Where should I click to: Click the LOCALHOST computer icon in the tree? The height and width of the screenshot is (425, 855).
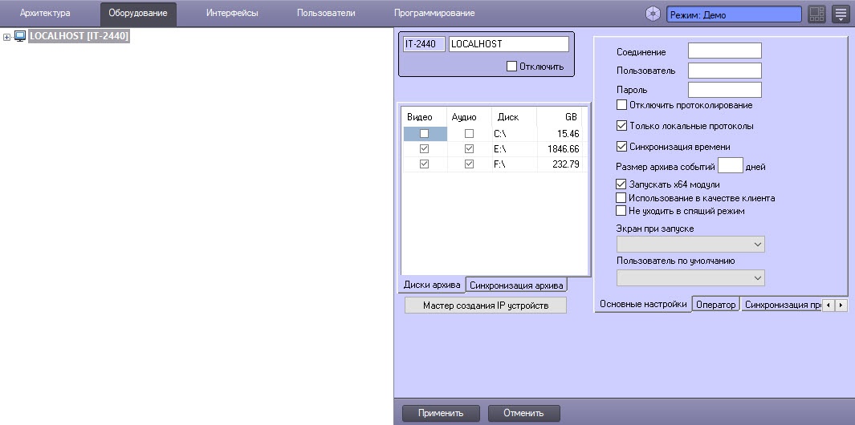point(20,36)
